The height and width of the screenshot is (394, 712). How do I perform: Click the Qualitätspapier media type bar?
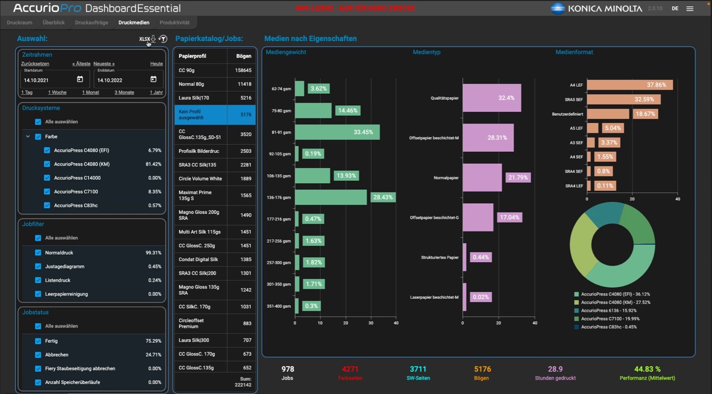pos(492,98)
